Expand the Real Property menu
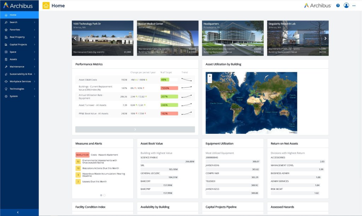 pos(19,37)
